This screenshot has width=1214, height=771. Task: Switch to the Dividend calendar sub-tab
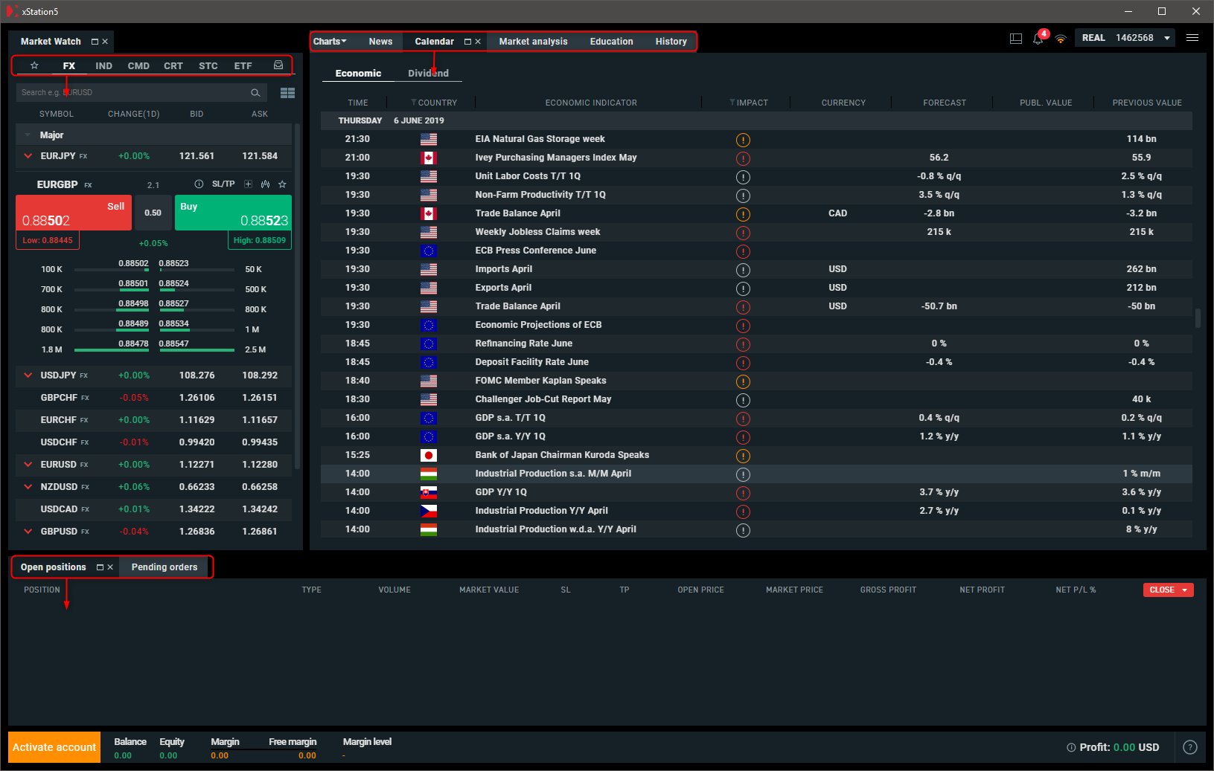tap(428, 73)
